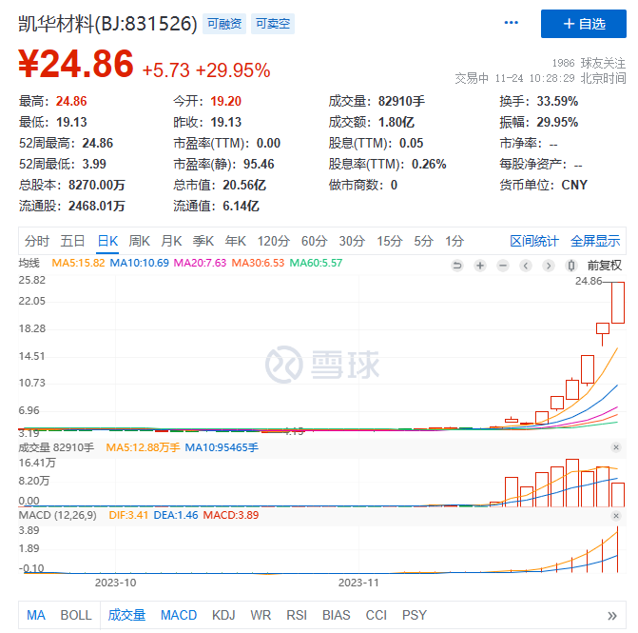638x633 pixels.
Task: Click the MA30:6.53 moving average label
Action: [258, 263]
